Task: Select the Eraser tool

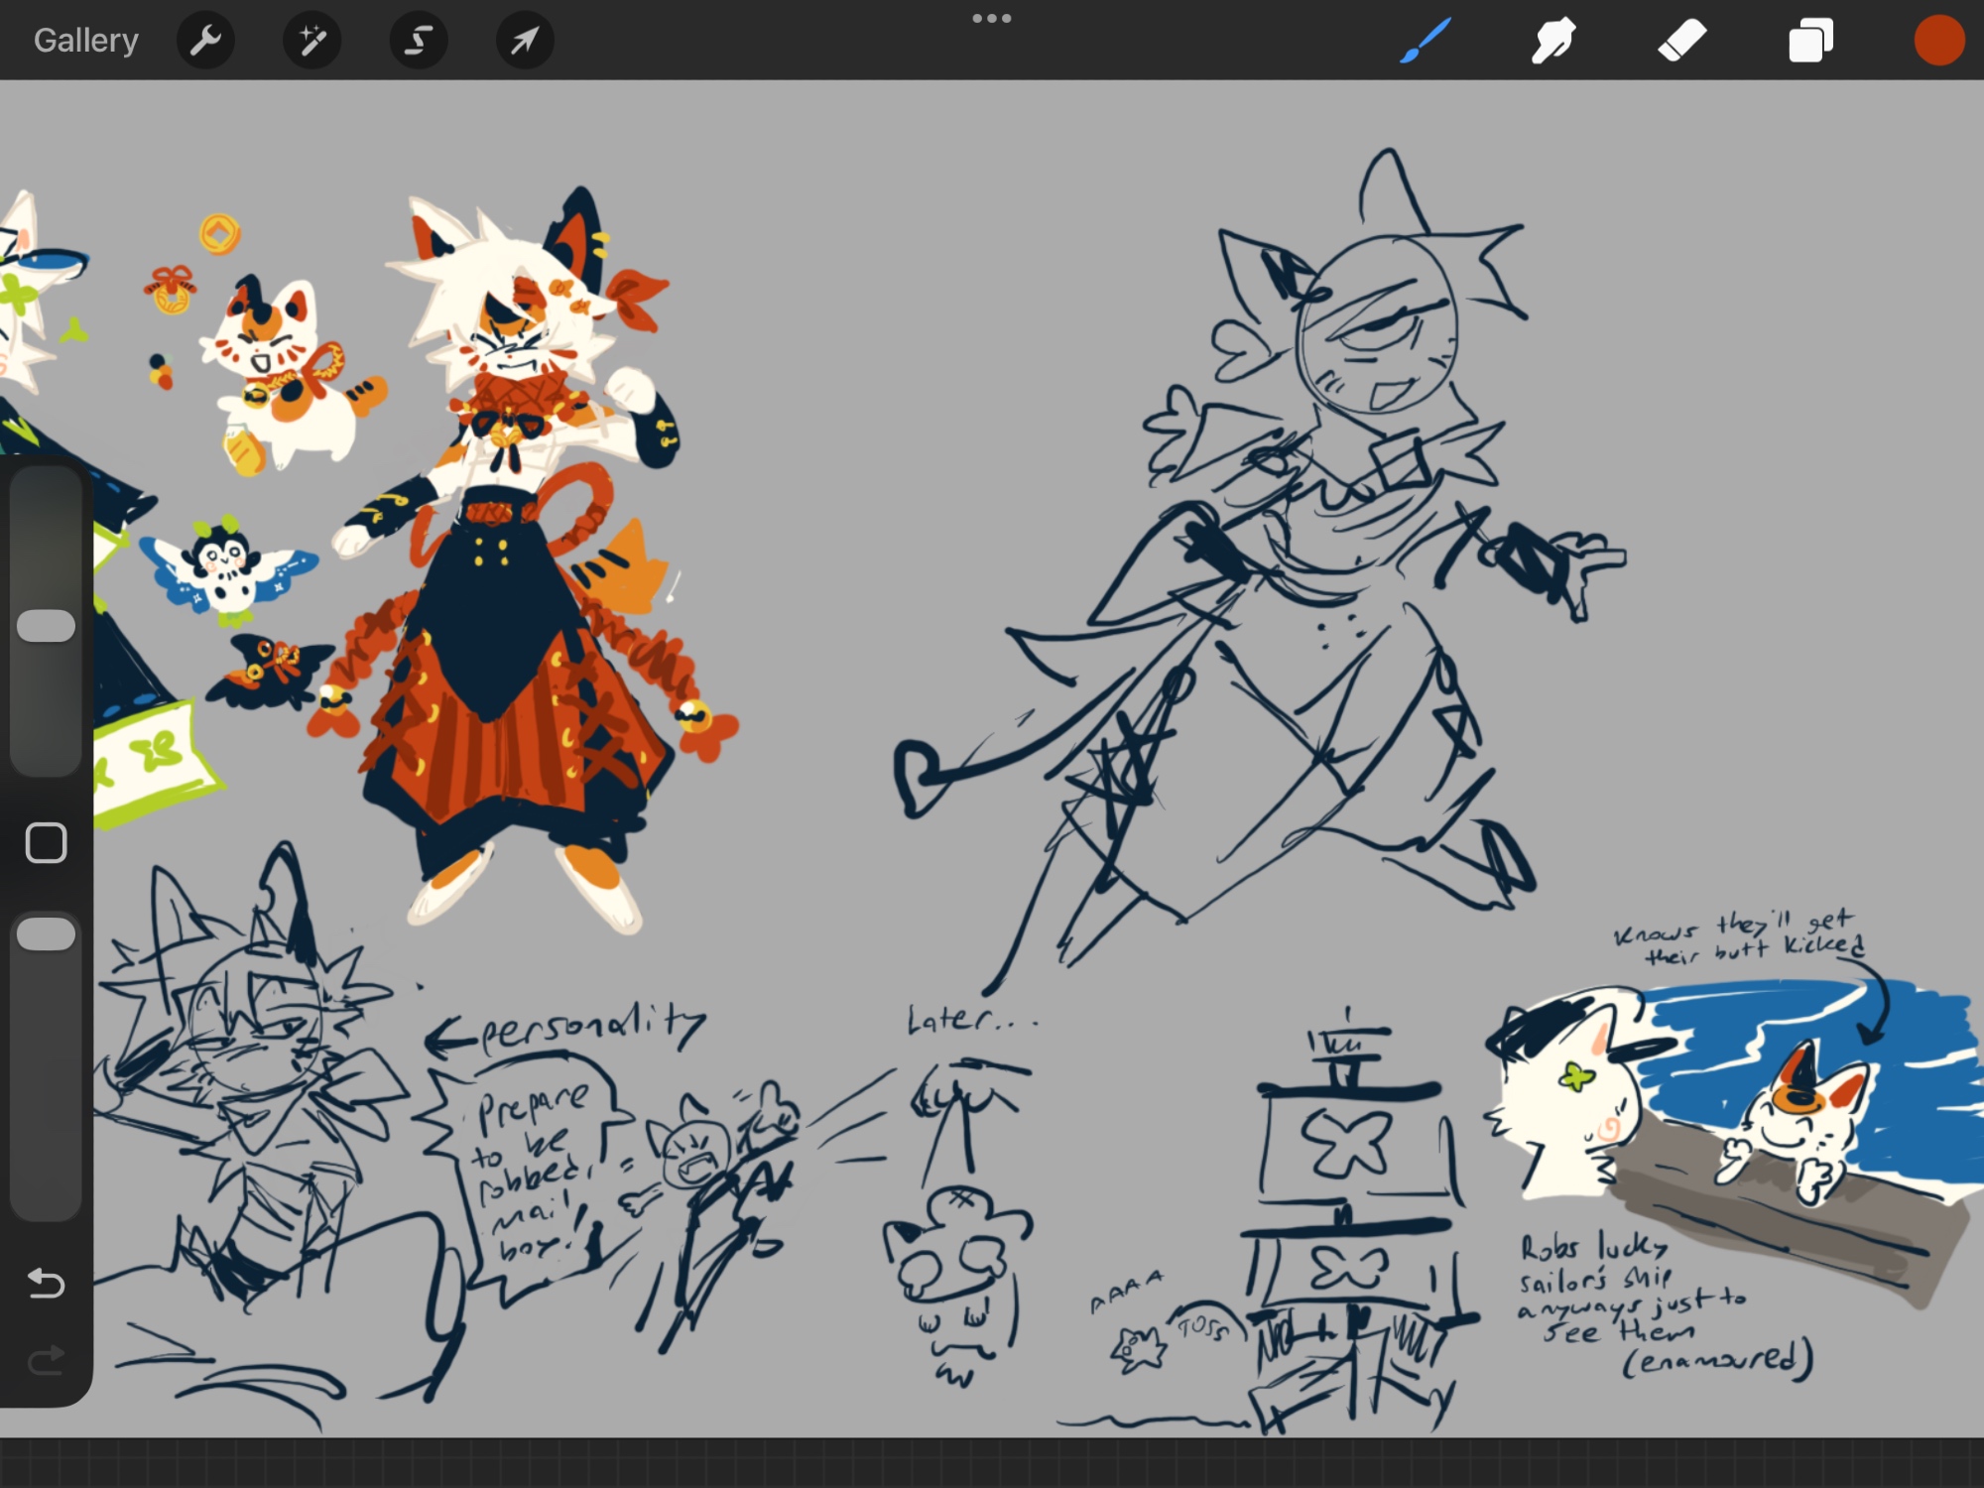Action: [x=1681, y=41]
